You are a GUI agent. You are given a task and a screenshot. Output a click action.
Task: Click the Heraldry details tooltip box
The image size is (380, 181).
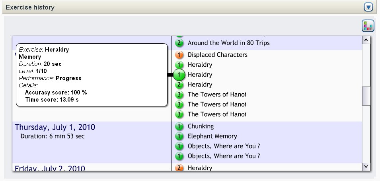92,75
